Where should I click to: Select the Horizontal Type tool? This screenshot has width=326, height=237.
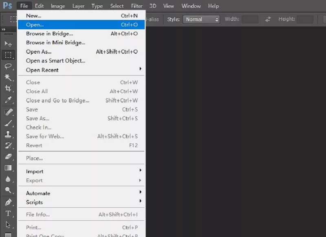[8, 213]
